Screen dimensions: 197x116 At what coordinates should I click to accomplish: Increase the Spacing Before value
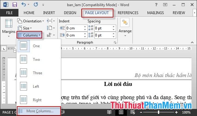click(114, 27)
